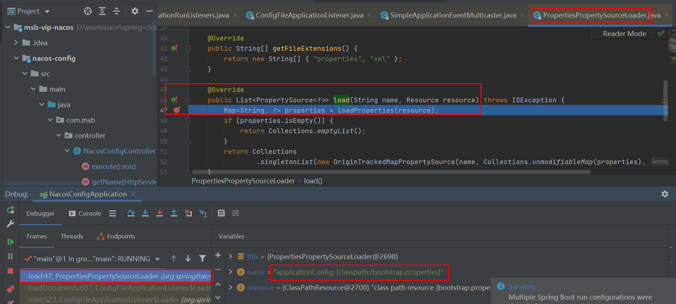Image resolution: width=676 pixels, height=304 pixels.
Task: View all breakpoints
Action: coord(10,289)
